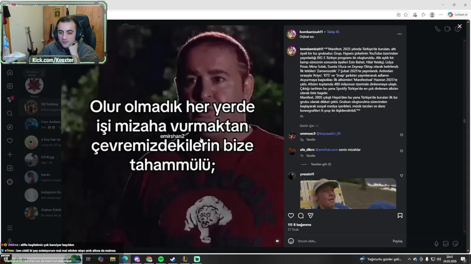Start a video call with the camera icon

pos(447,29)
